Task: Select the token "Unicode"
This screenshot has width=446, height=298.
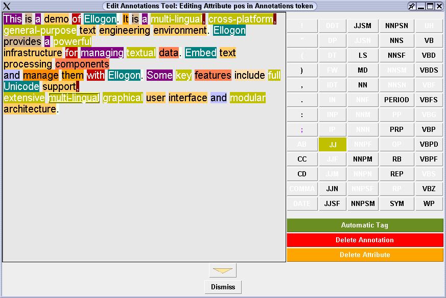Action: (x=21, y=86)
